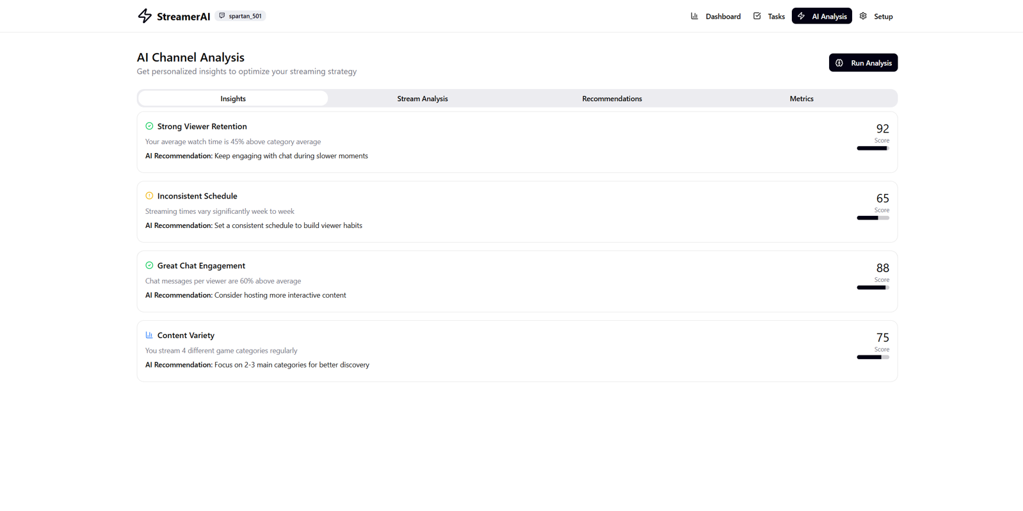Click chart icon beside Content Variety
1023x511 pixels.
click(149, 335)
